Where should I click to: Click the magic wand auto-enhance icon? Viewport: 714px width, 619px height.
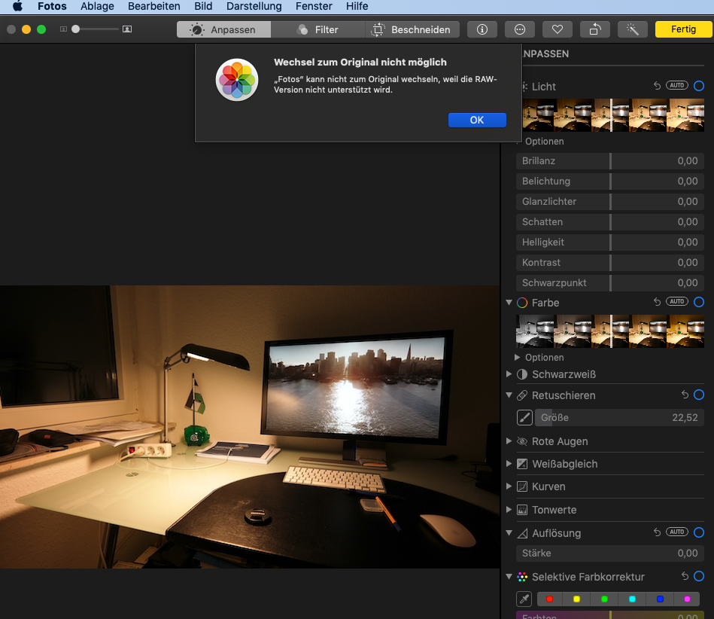tap(632, 29)
